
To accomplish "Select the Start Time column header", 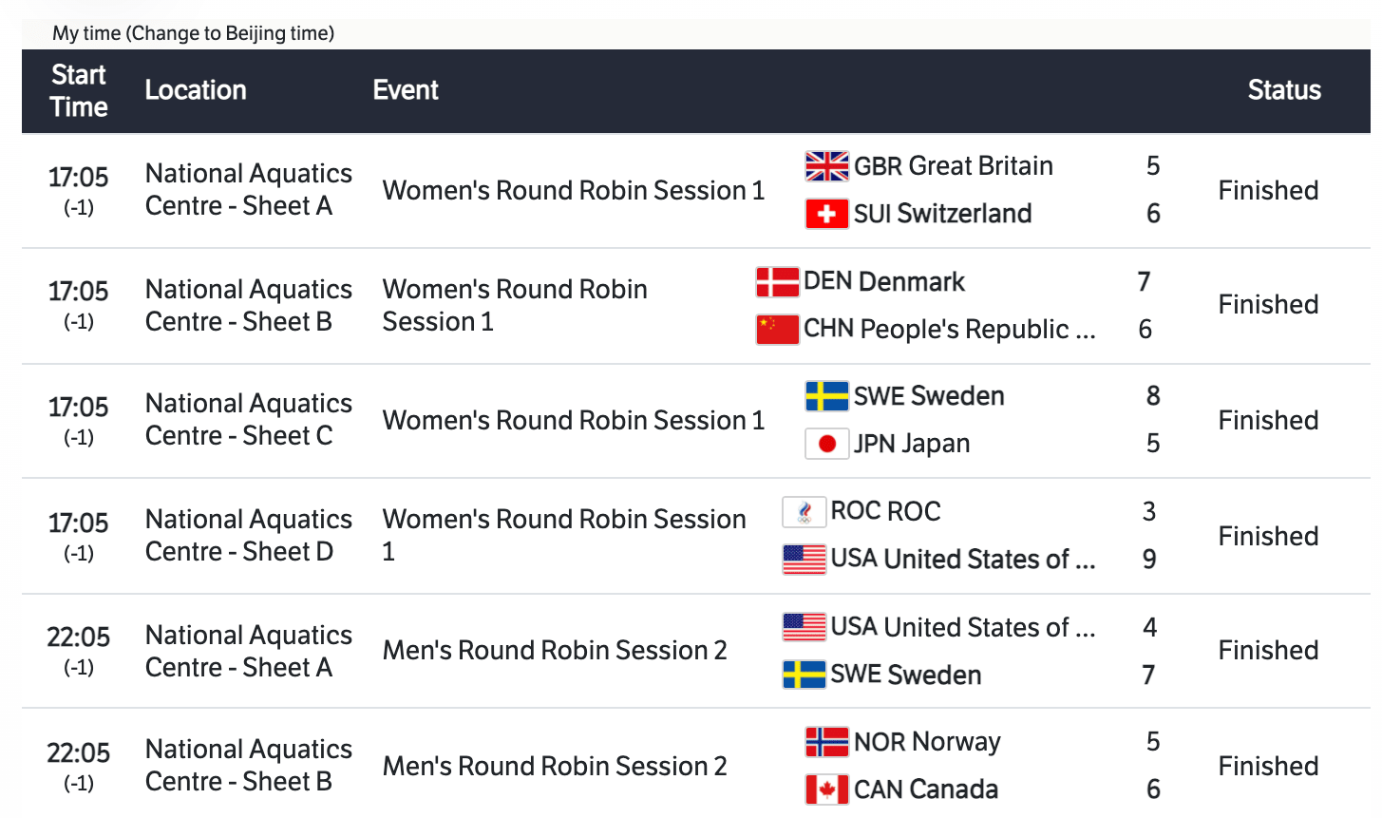I will tap(79, 91).
